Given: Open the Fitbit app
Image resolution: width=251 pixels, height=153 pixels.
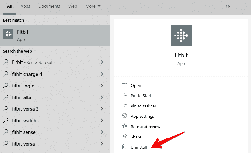Looking at the screenshot, I should click(x=136, y=85).
